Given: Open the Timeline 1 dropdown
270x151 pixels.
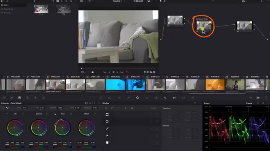Looking at the screenshot, I should (x=119, y=1).
